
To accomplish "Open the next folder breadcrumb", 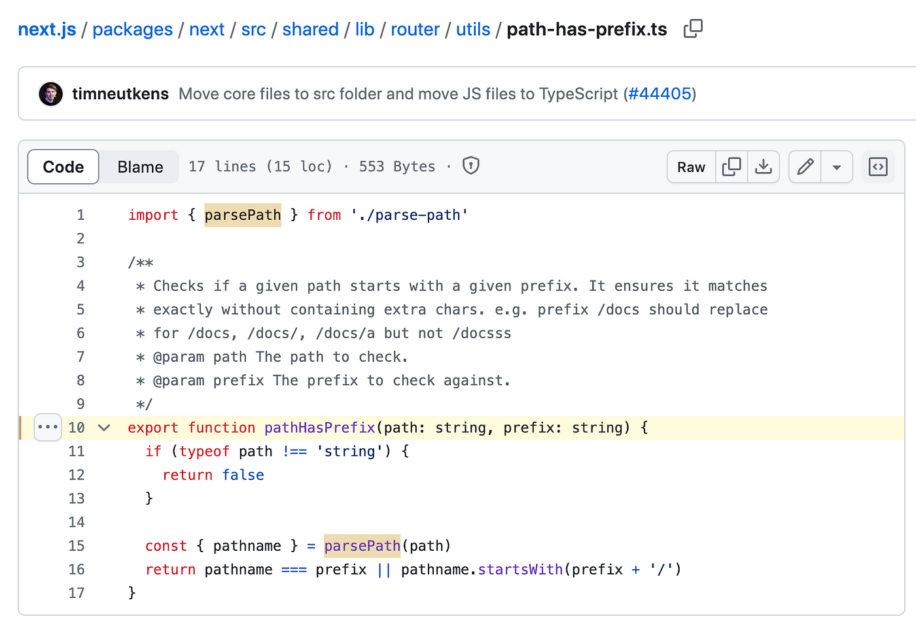I will [x=207, y=29].
